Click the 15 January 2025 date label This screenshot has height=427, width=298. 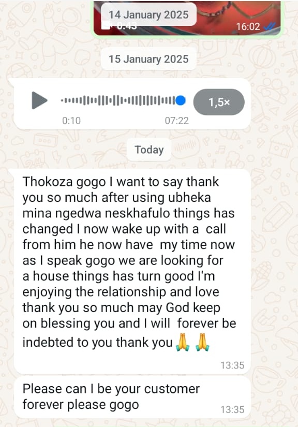pyautogui.click(x=148, y=59)
